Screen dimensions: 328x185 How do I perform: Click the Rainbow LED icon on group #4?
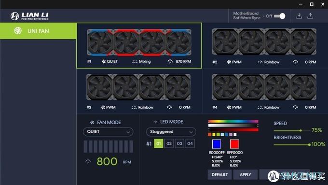point(260,107)
